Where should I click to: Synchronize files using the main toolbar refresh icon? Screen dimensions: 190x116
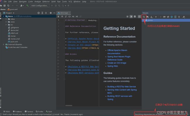pos(8,6)
